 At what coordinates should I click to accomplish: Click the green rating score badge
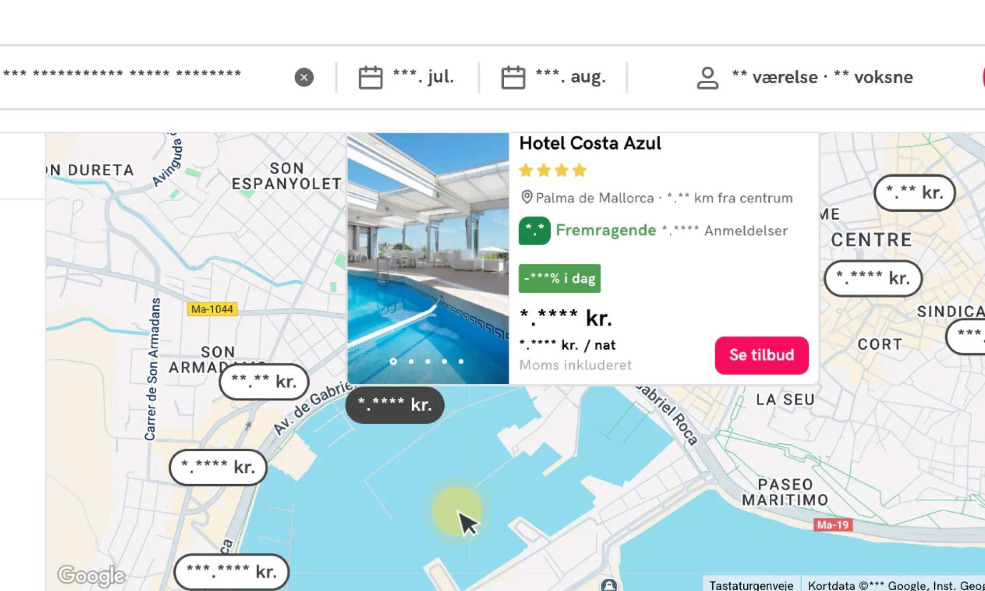[534, 230]
